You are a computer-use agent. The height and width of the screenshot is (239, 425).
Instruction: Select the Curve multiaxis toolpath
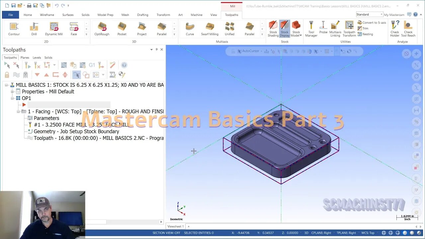click(x=190, y=29)
